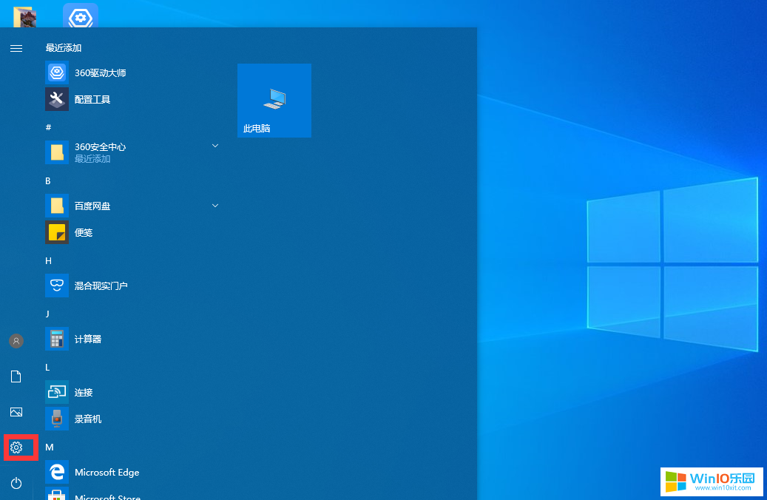Open the Documents folder icon
The image size is (767, 500).
pyautogui.click(x=16, y=376)
